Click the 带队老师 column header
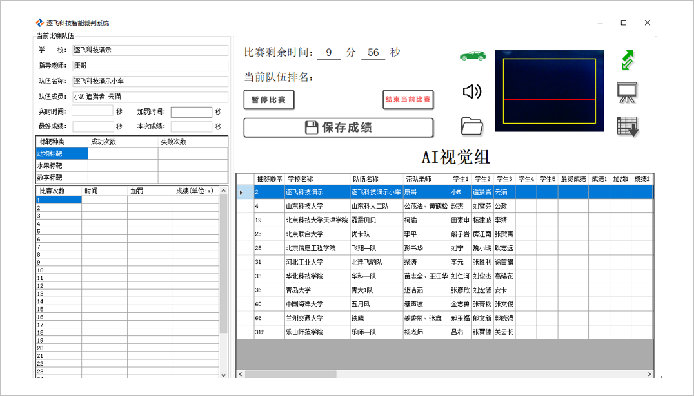This screenshot has height=396, width=694. click(x=426, y=179)
